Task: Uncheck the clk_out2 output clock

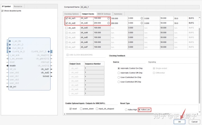Action: tap(67, 23)
